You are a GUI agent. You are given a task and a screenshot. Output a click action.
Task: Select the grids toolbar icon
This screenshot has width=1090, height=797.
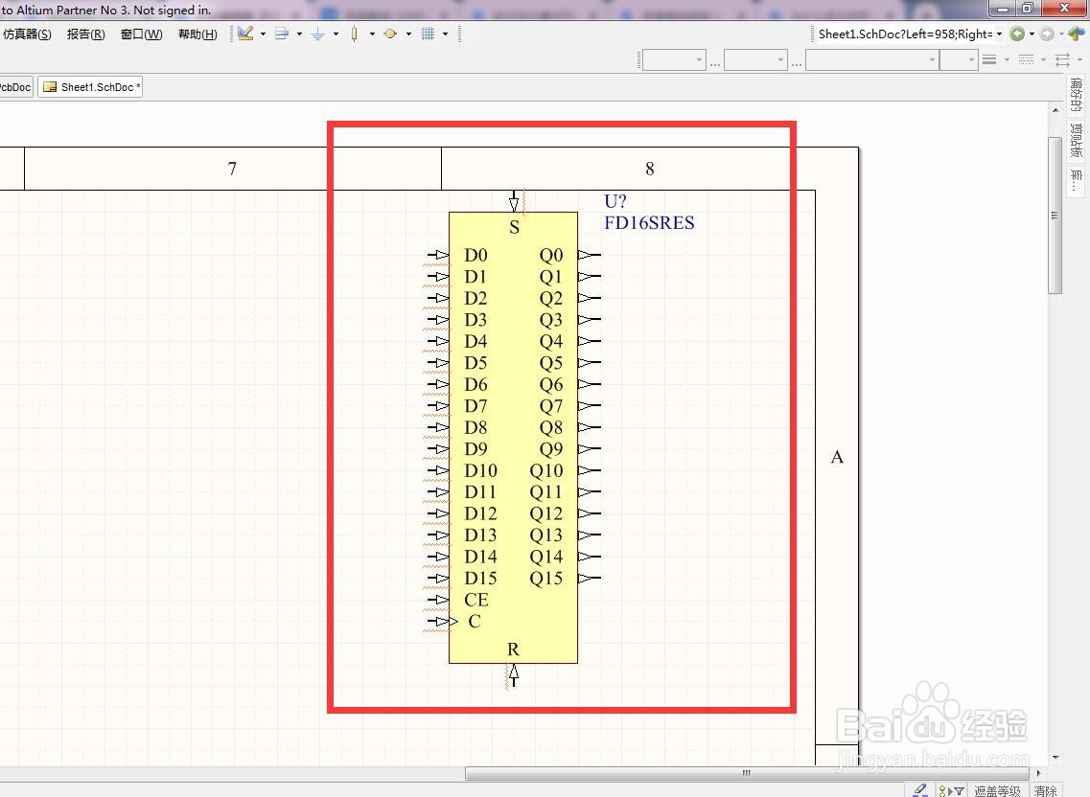(428, 34)
